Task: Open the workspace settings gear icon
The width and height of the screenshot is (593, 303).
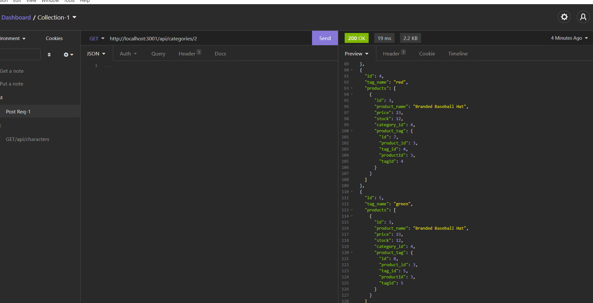Action: click(x=564, y=17)
